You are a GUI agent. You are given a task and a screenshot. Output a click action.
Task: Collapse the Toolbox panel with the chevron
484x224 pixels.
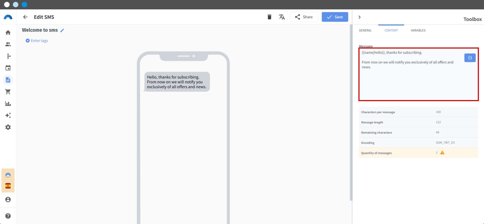[360, 17]
